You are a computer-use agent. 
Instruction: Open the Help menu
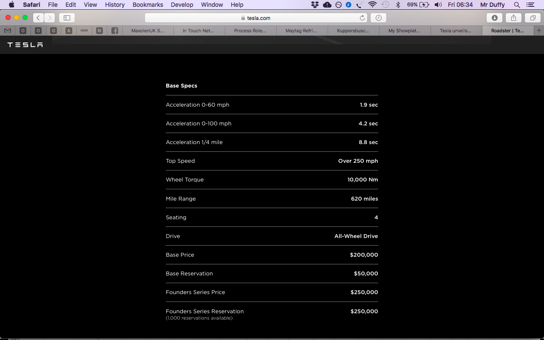(x=237, y=5)
